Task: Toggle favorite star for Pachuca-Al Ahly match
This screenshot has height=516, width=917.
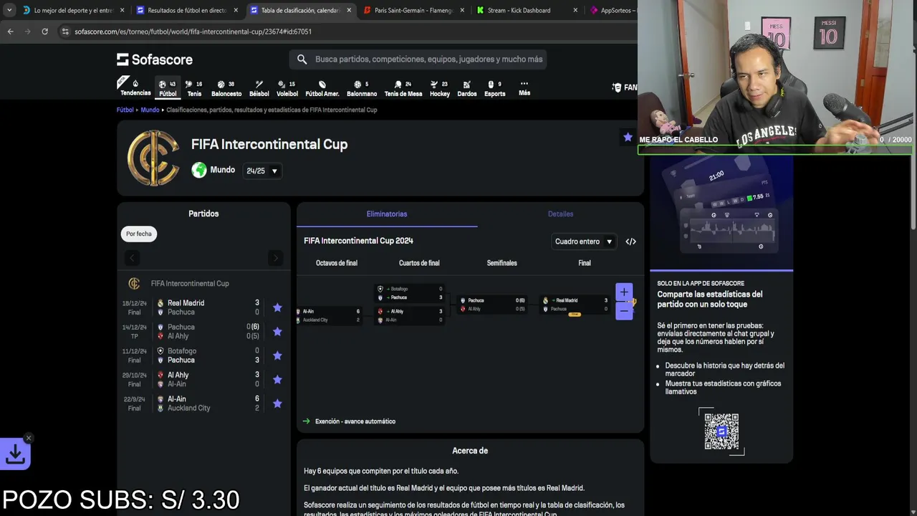Action: tap(277, 332)
